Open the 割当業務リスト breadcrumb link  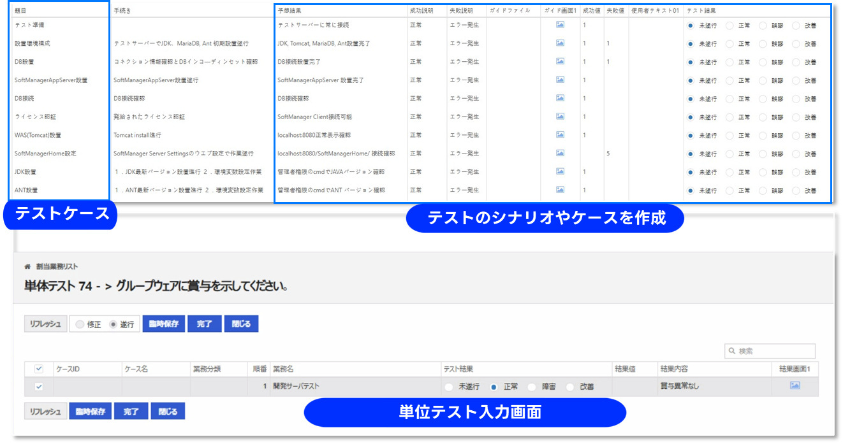[x=57, y=266]
